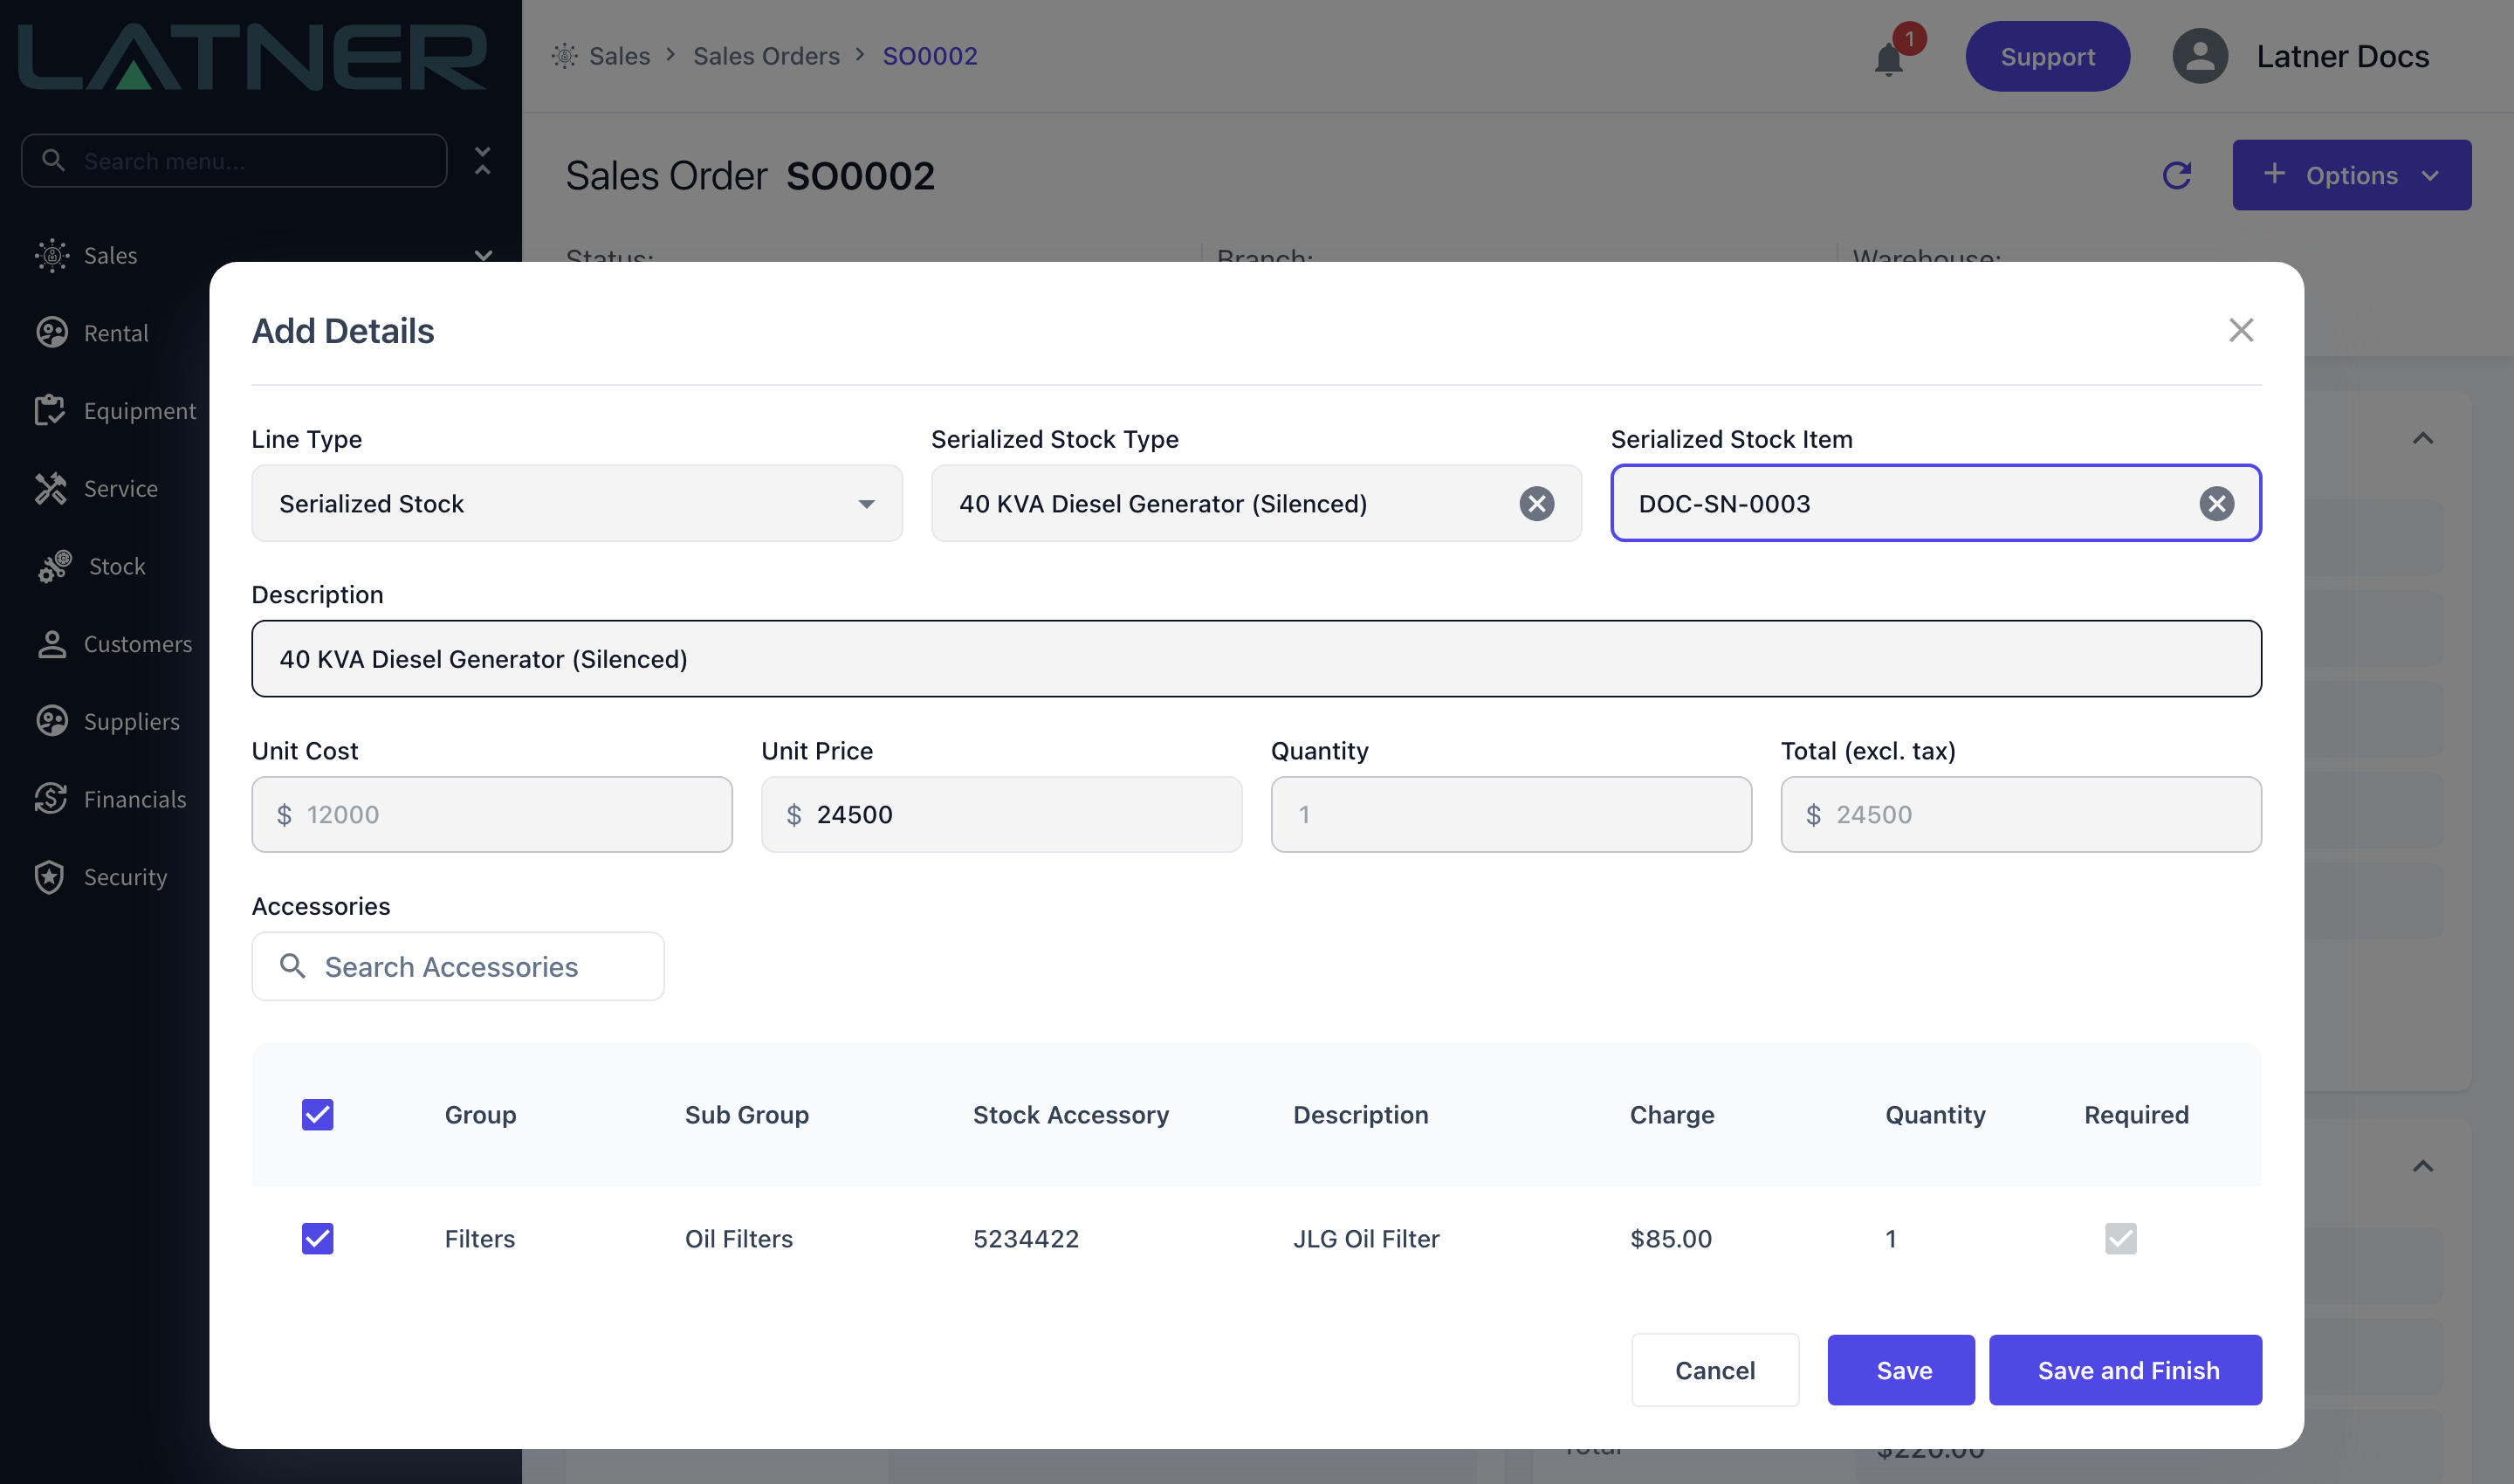This screenshot has width=2514, height=1484.
Task: Click the Sales sidebar icon
Action: click(x=52, y=255)
